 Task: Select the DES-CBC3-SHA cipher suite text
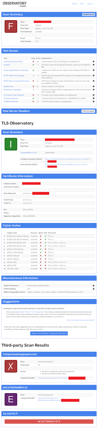(x=12, y=268)
